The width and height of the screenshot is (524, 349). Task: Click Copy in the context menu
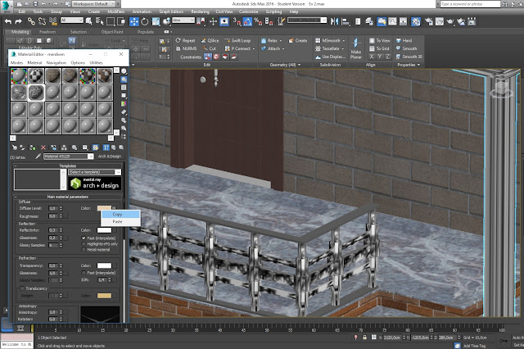(118, 215)
